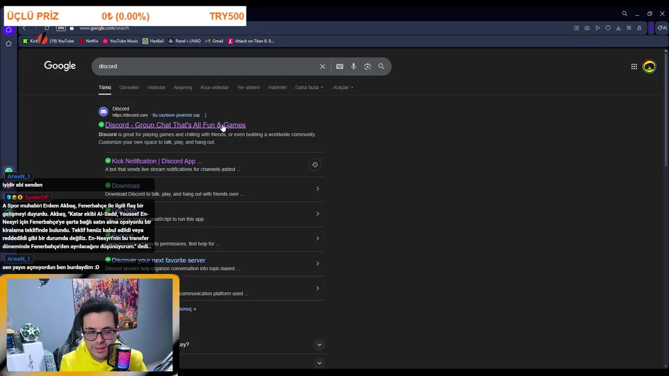The image size is (669, 376).
Task: Expand the Daha fazla dropdown
Action: (309, 87)
